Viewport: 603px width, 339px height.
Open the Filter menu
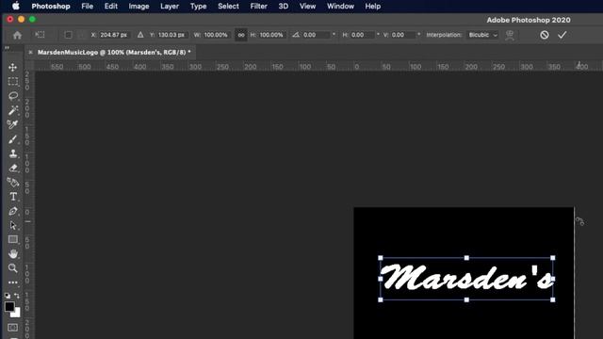click(x=258, y=7)
